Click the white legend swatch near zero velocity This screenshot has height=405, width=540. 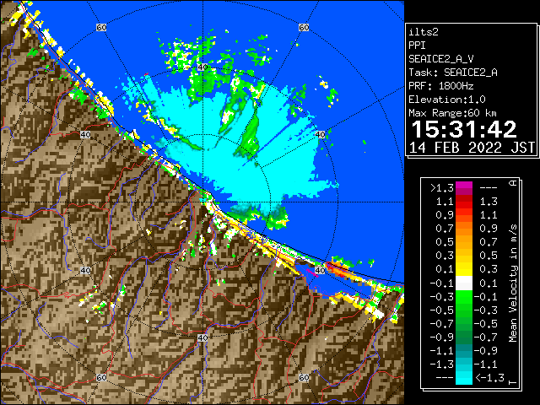[464, 283]
